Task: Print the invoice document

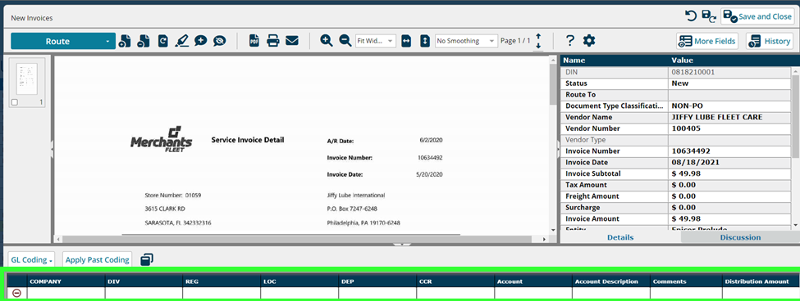Action: pos(273,41)
